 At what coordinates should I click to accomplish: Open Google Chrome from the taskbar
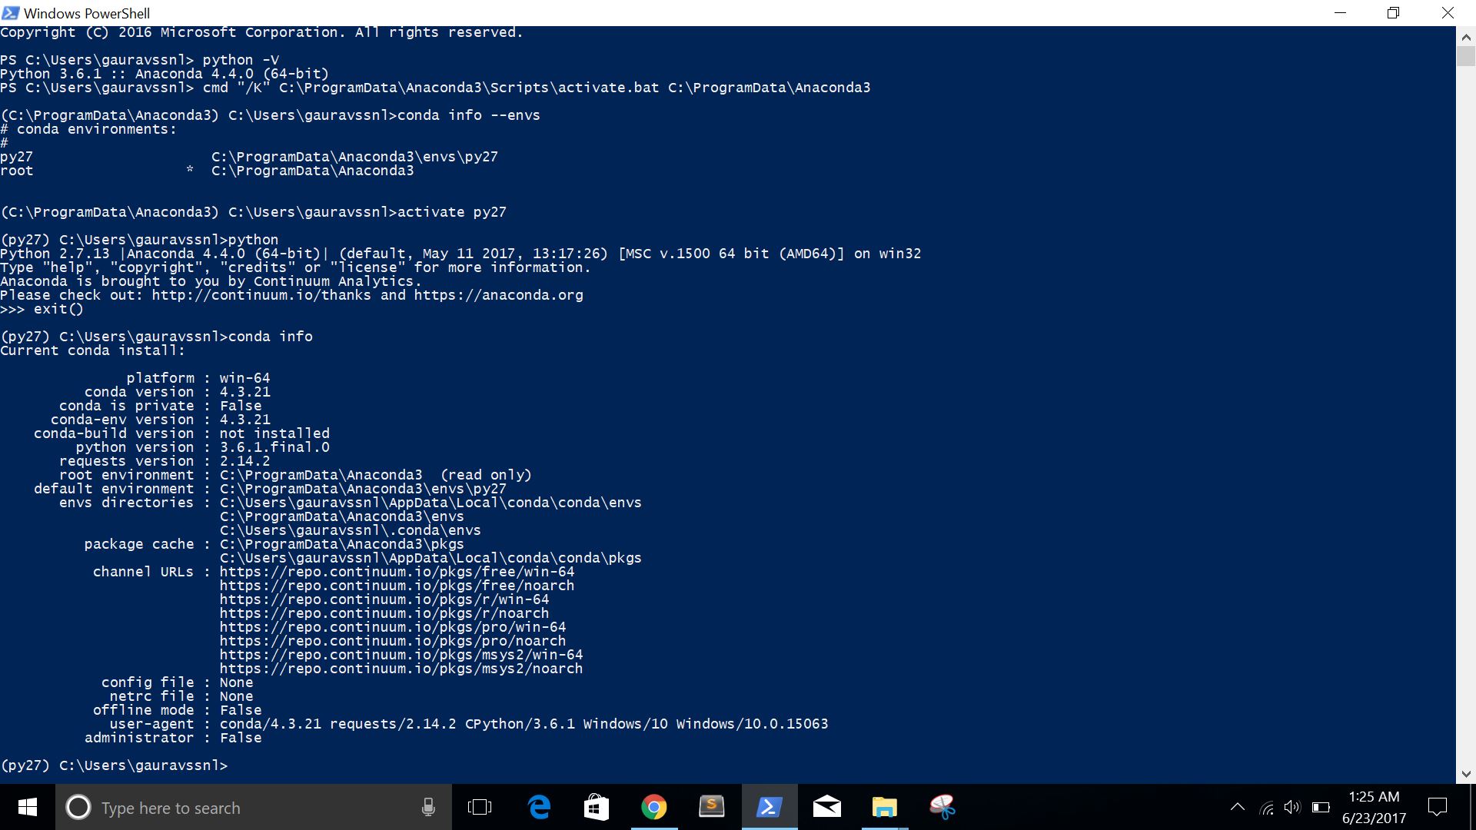pos(653,807)
